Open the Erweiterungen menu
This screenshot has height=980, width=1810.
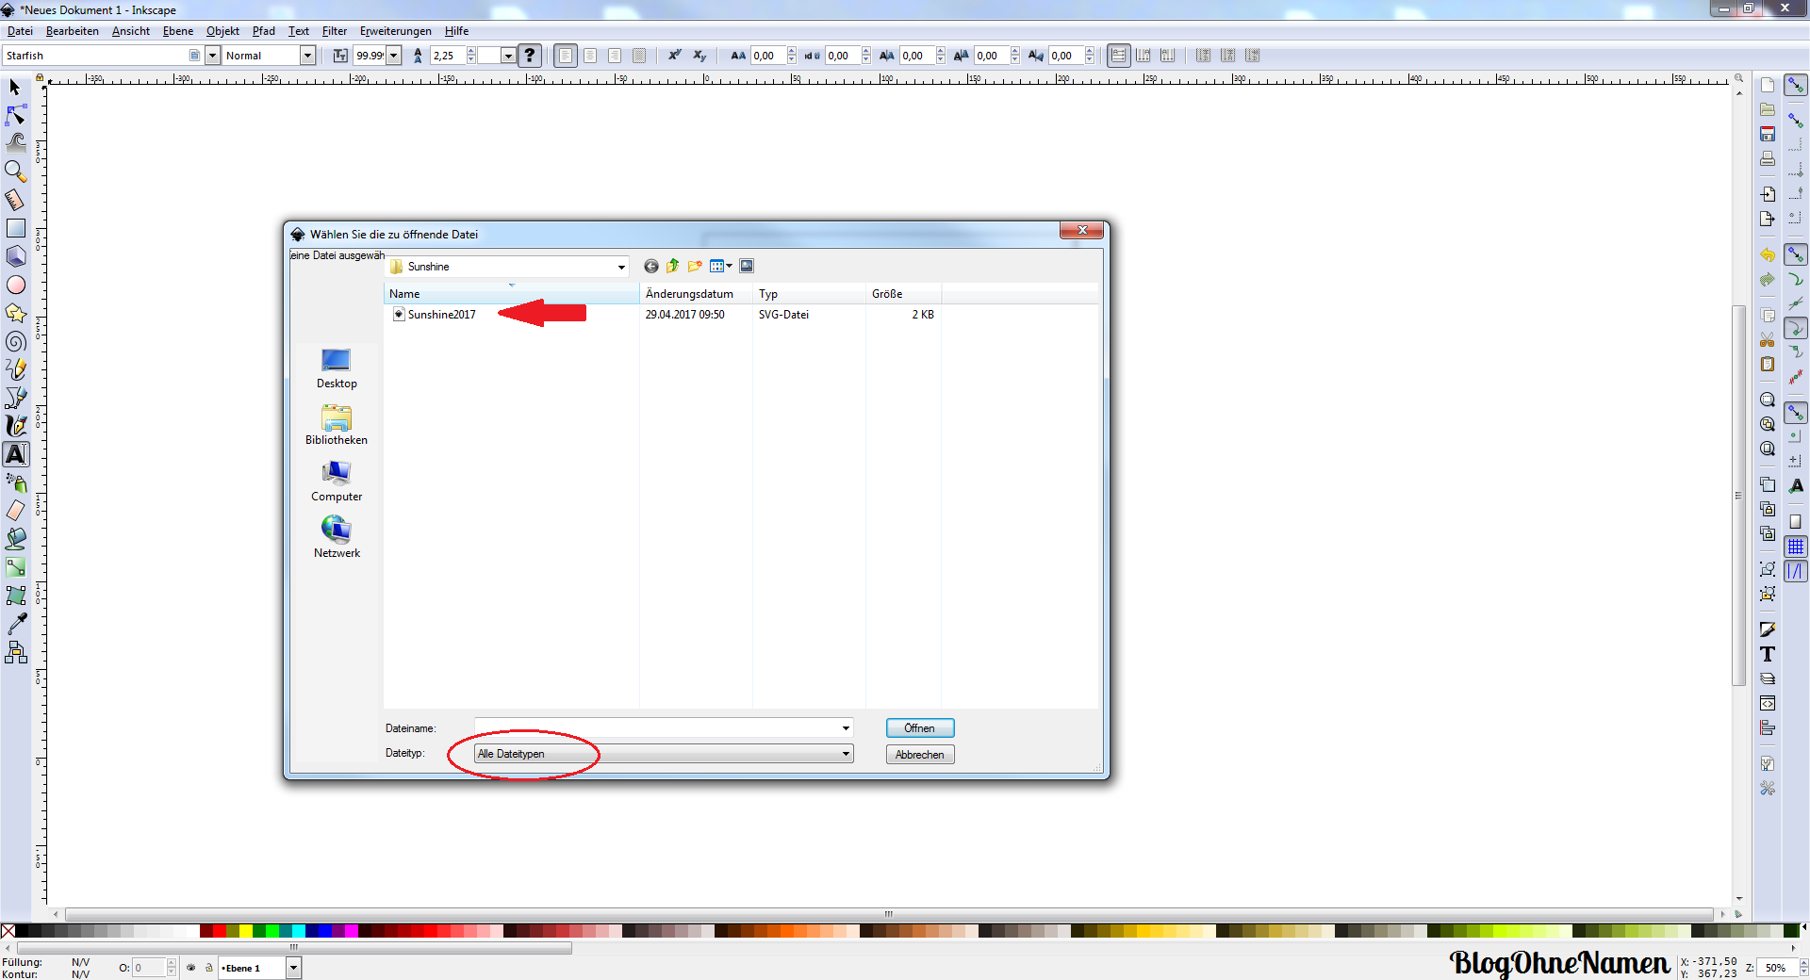pos(395,31)
